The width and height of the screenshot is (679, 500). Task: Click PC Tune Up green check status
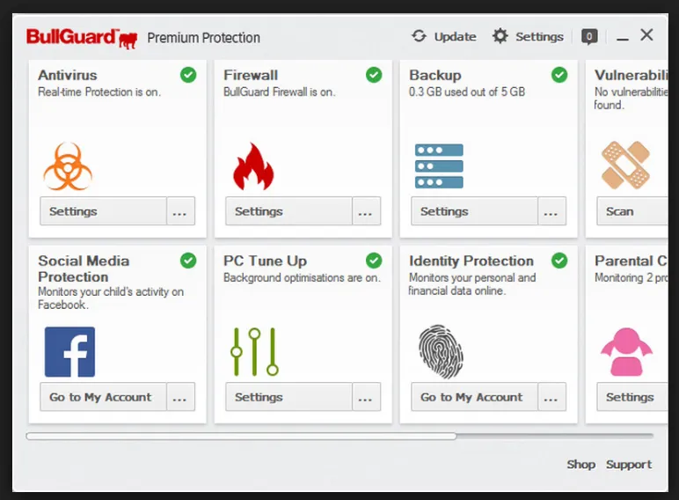click(x=374, y=261)
